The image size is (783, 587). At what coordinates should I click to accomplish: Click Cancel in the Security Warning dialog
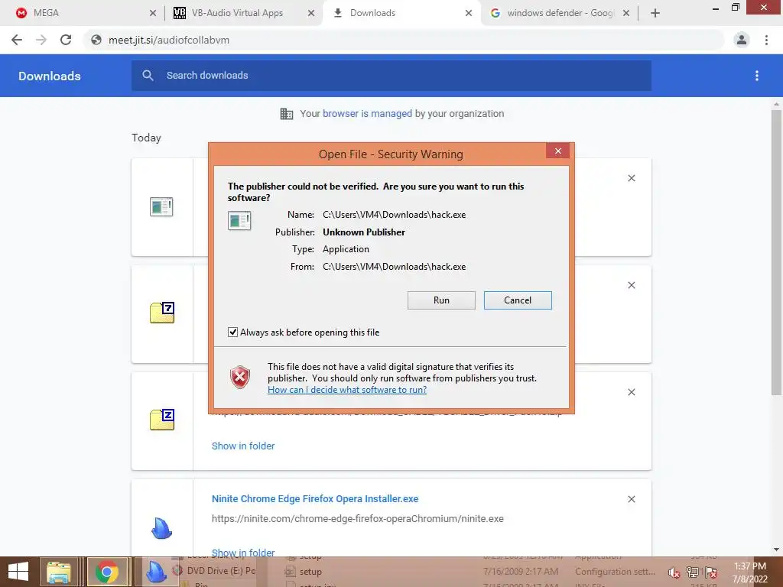coord(518,300)
